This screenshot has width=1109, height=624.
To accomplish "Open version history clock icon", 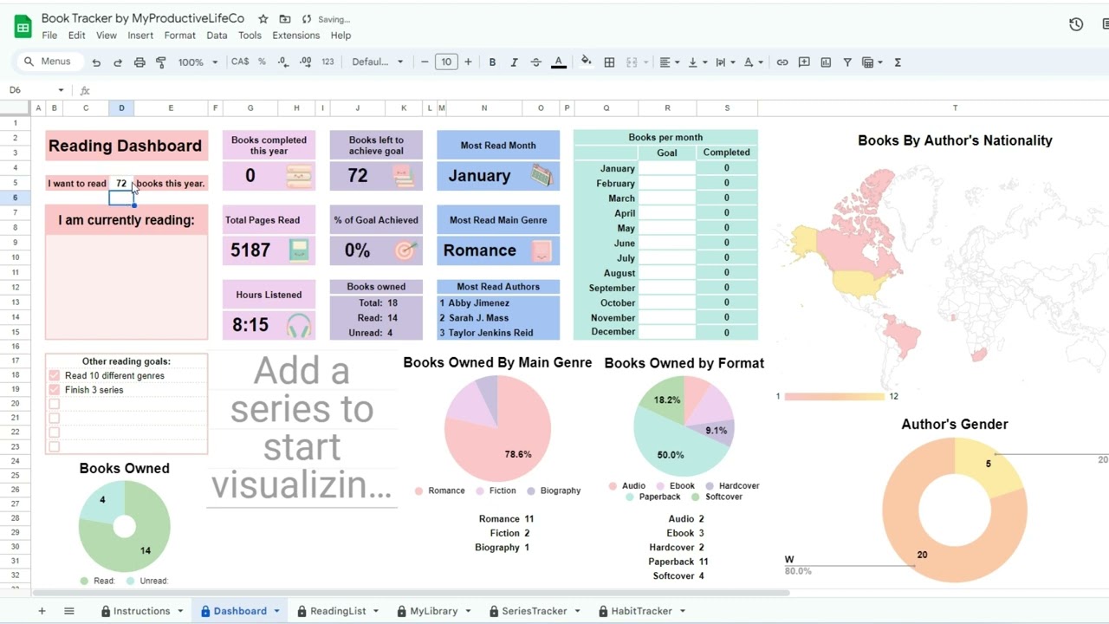I will 1076,25.
